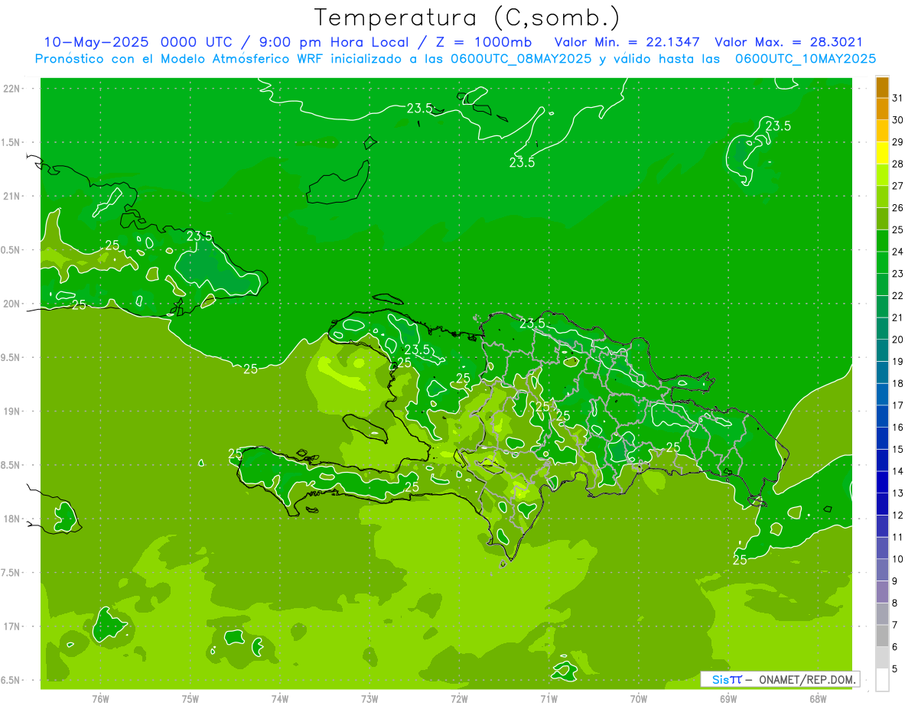Click longitude axis label '69W'
The height and width of the screenshot is (709, 918).
[728, 699]
